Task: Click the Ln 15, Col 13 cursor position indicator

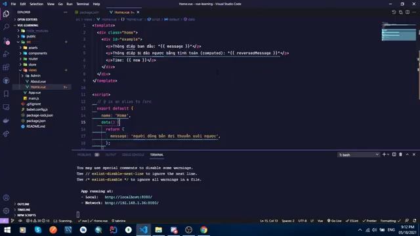Action: (268, 221)
